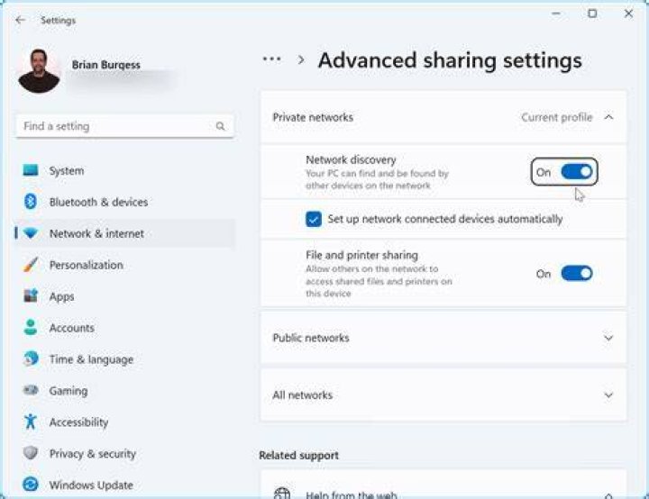Click the Brian Burgess account name
This screenshot has width=649, height=499.
point(106,65)
